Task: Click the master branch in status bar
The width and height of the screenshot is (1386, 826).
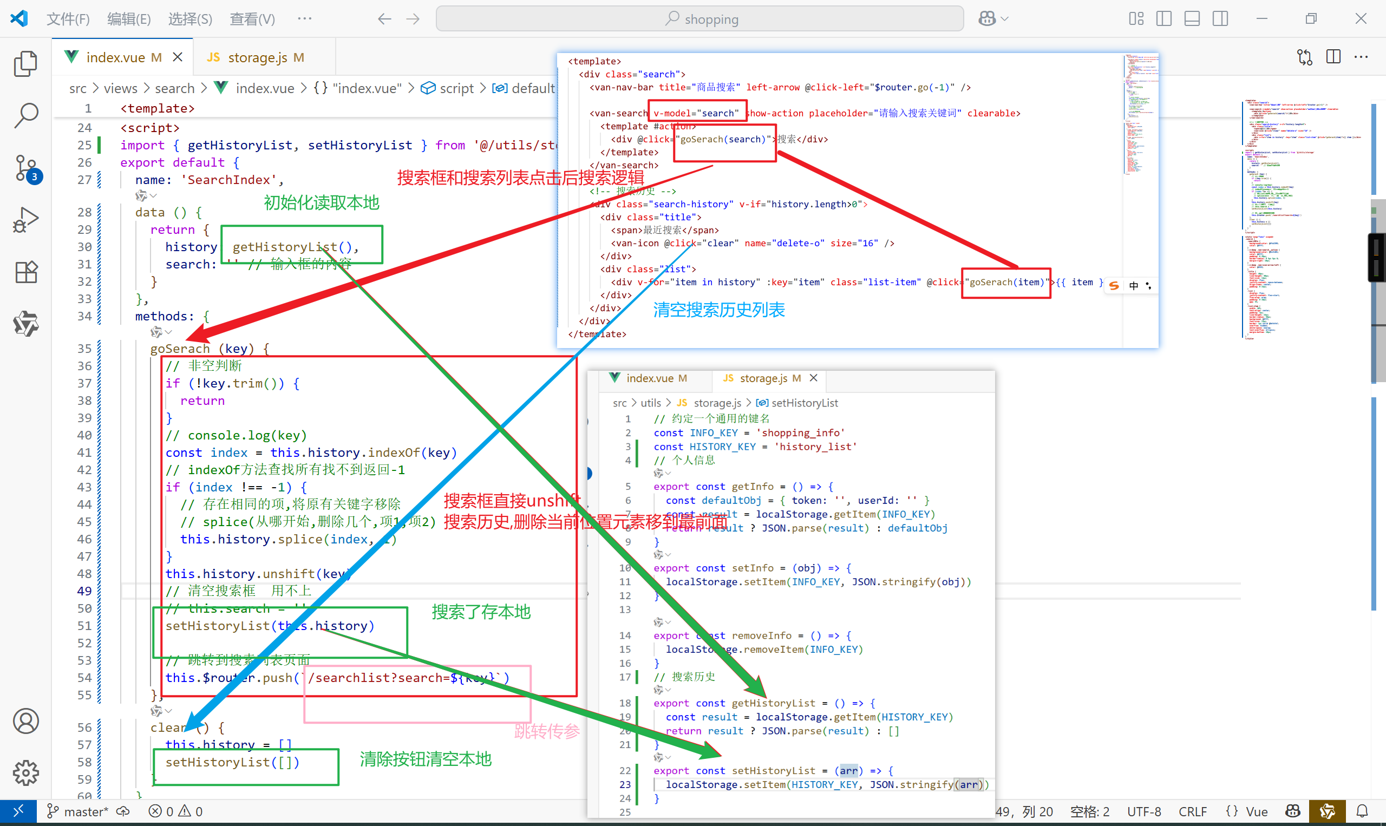Action: 78,811
